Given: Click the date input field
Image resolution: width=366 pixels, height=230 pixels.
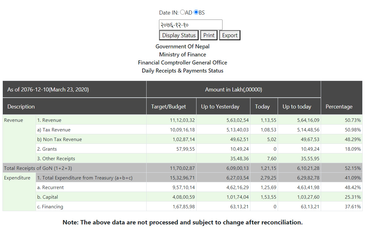Looking at the screenshot, I should tap(190, 25).
